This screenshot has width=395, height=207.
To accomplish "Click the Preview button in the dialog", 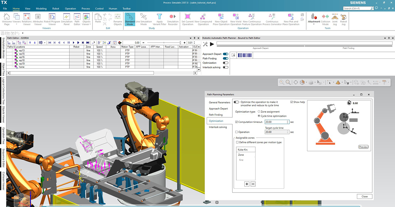I will pos(363,147).
